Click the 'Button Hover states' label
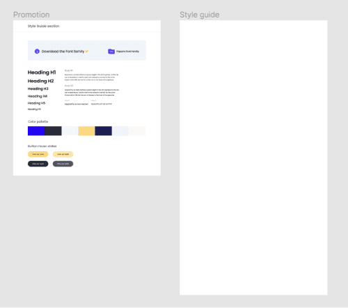 coord(42,146)
